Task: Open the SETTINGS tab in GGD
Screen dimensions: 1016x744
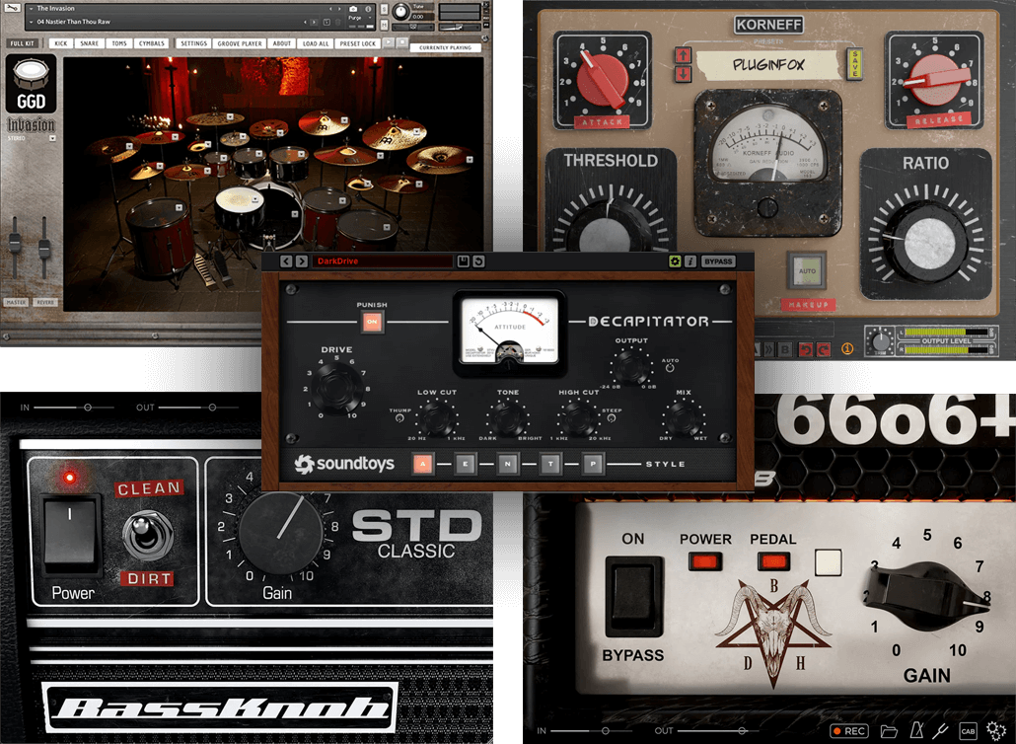Action: pos(193,43)
